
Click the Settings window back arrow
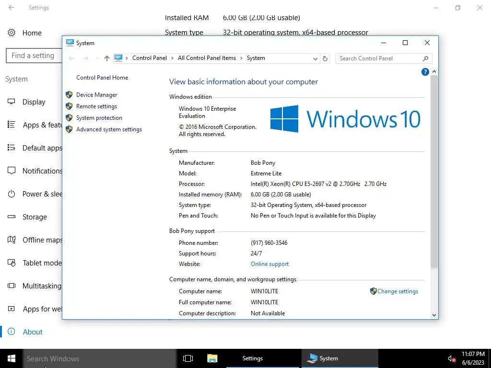click(12, 8)
